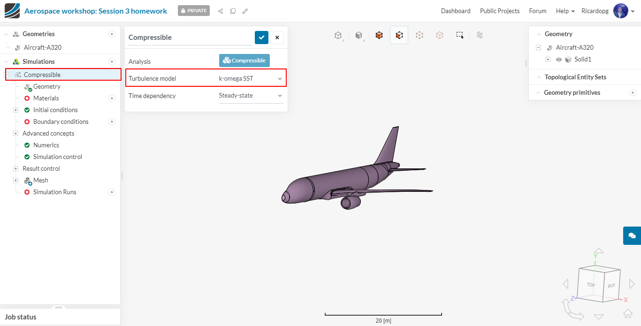Click the BACK face of the orientation cube
This screenshot has height=326, width=641.
[611, 285]
